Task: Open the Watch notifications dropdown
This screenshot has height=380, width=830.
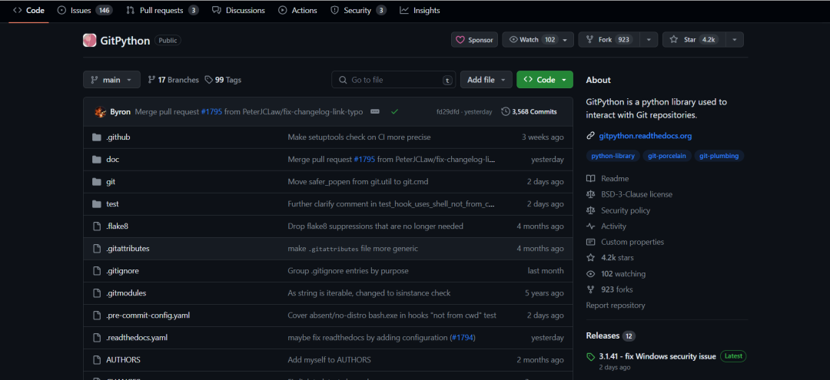Action: (x=538, y=40)
